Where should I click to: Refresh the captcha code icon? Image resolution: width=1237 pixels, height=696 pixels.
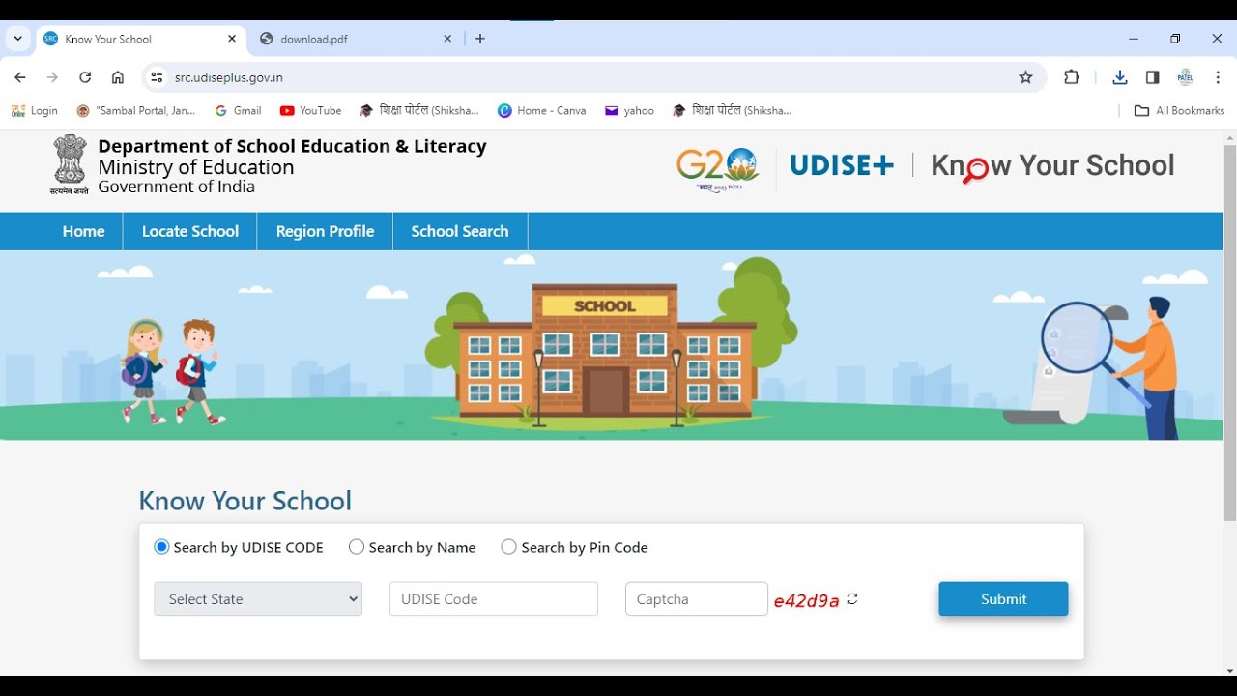(x=852, y=599)
